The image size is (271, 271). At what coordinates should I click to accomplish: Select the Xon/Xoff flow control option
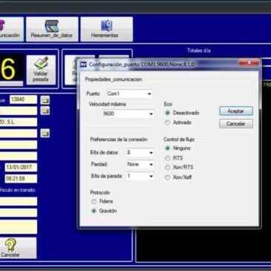[x=168, y=177]
